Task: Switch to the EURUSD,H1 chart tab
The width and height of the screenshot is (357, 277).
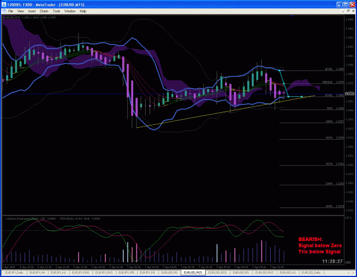Action: [x=287, y=272]
